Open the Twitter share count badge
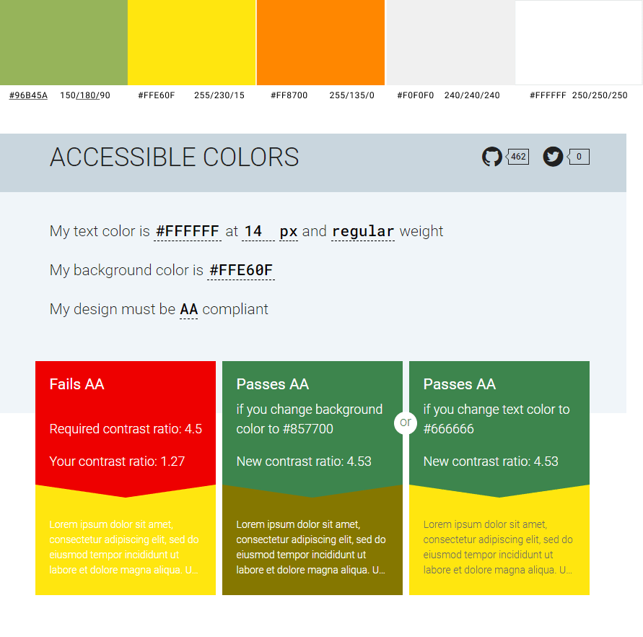The image size is (643, 637). coord(579,157)
